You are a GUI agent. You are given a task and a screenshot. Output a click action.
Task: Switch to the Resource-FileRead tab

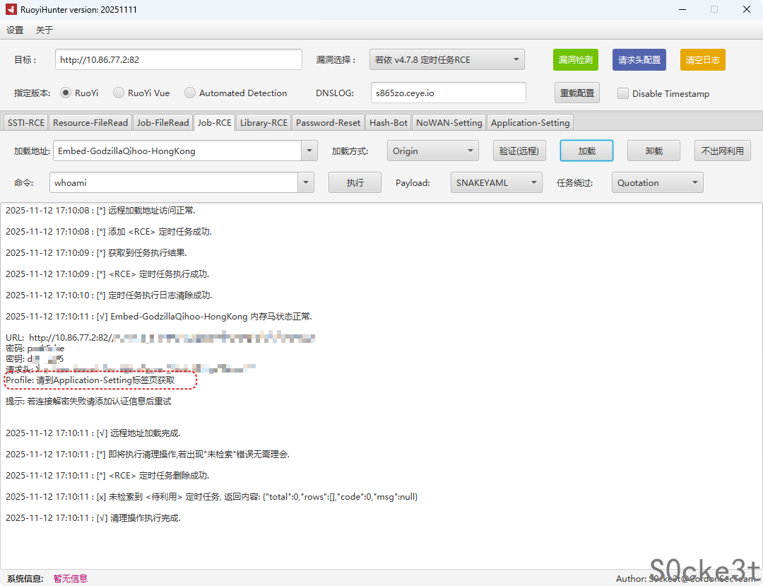coord(90,123)
